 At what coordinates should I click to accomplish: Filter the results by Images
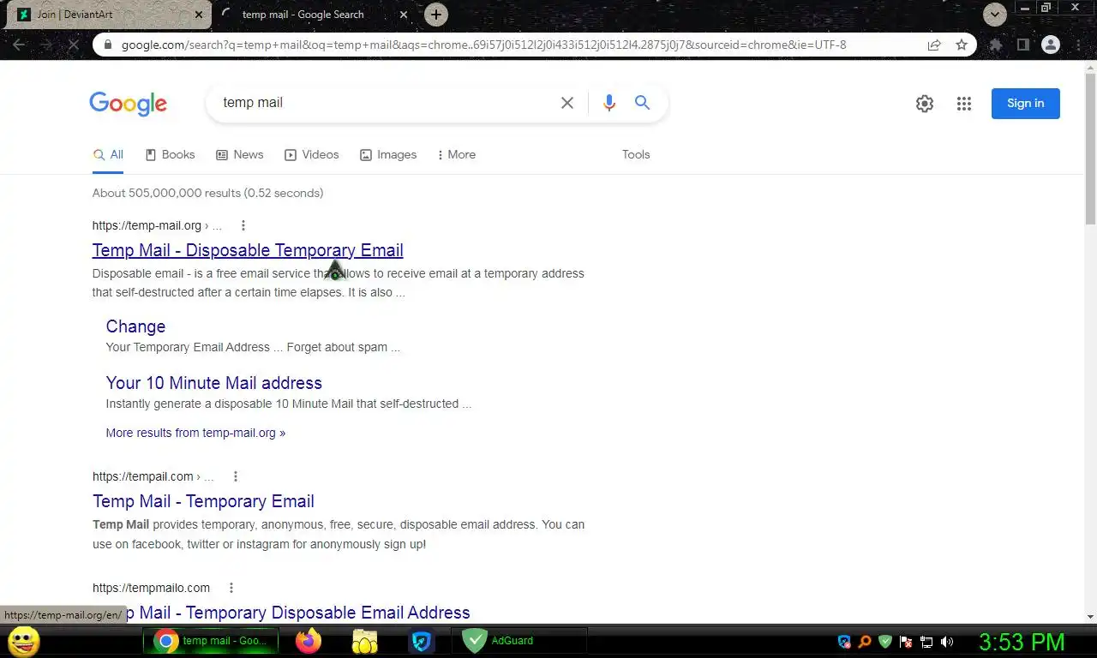click(388, 155)
